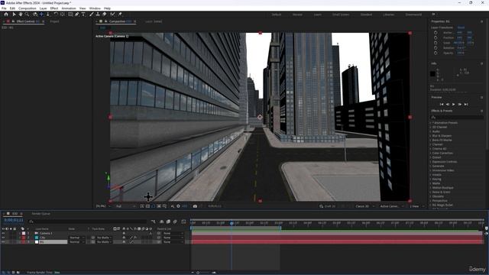
Task: Select the Brush tool
Action: pos(92,15)
